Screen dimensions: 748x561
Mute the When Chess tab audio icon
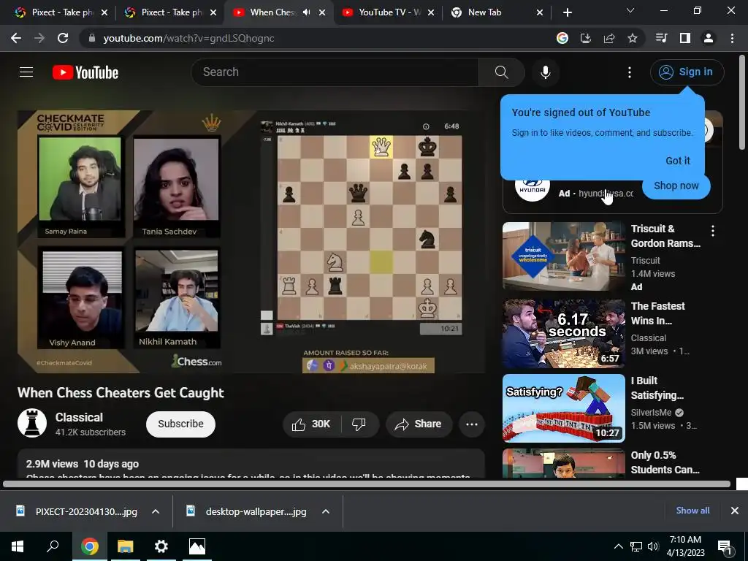306,12
